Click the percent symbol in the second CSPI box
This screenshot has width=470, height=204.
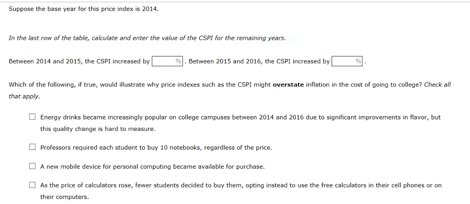358,61
